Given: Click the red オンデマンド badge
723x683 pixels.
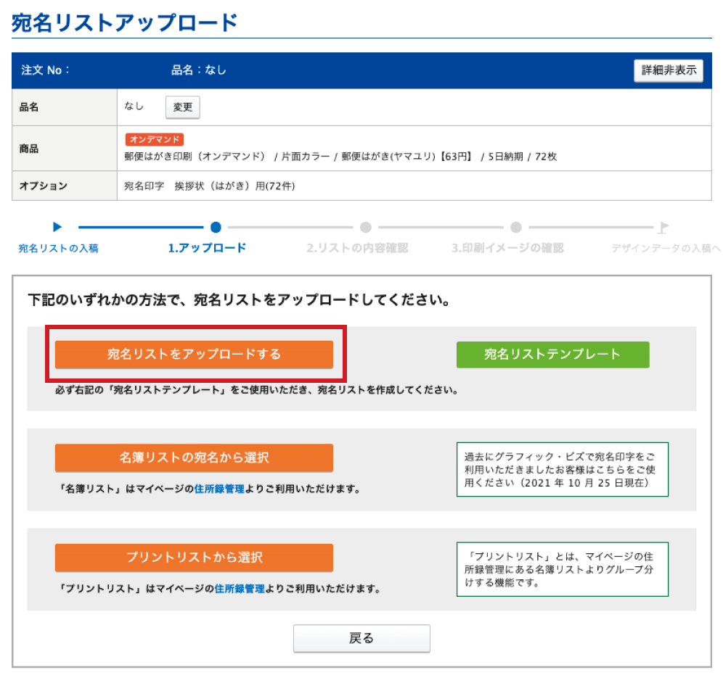Looking at the screenshot, I should (x=154, y=139).
